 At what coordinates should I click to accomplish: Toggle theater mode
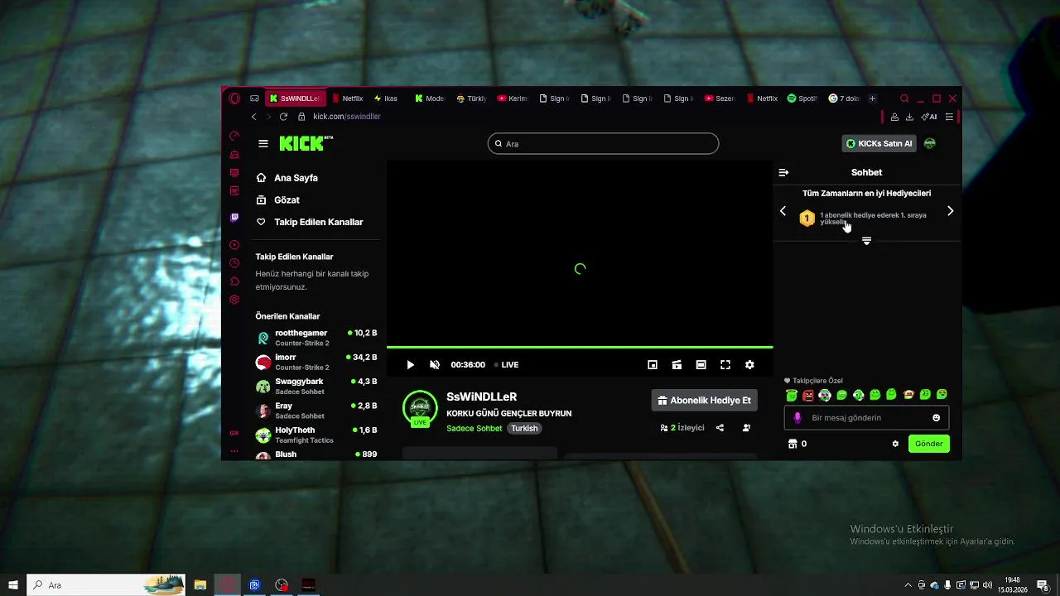(701, 365)
